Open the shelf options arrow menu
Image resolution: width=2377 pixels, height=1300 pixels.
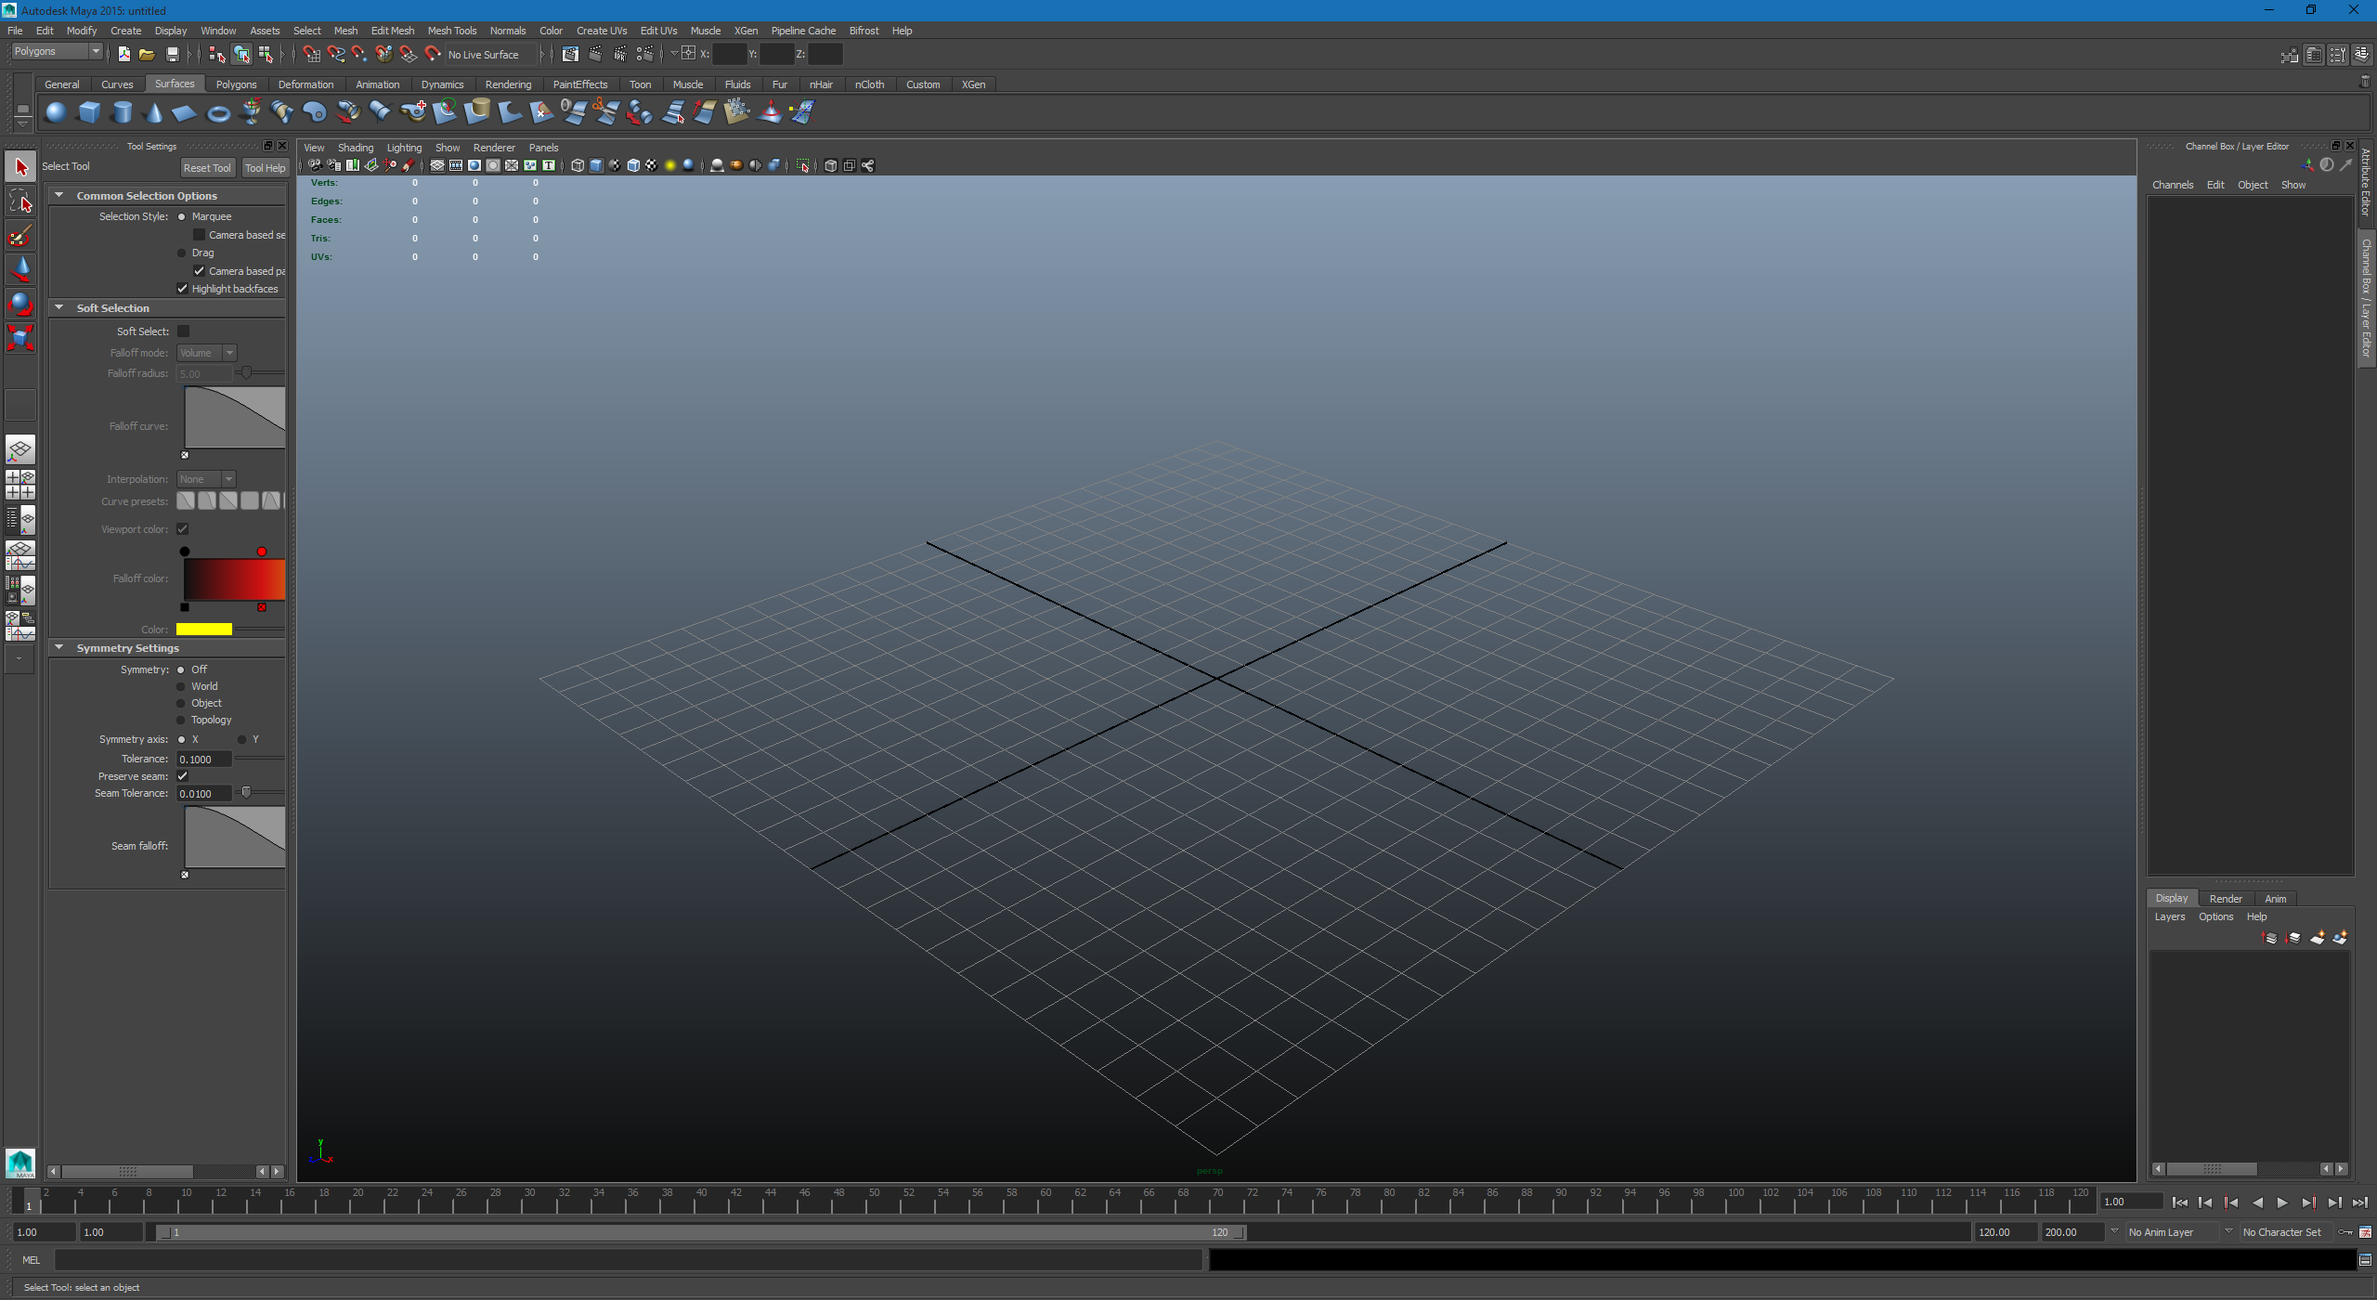[x=22, y=124]
